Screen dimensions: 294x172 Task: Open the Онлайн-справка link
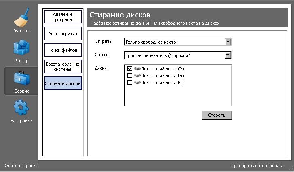(21, 166)
